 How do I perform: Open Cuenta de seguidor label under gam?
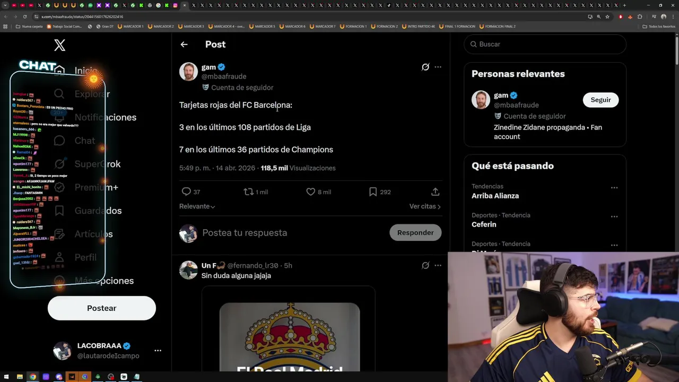point(238,88)
